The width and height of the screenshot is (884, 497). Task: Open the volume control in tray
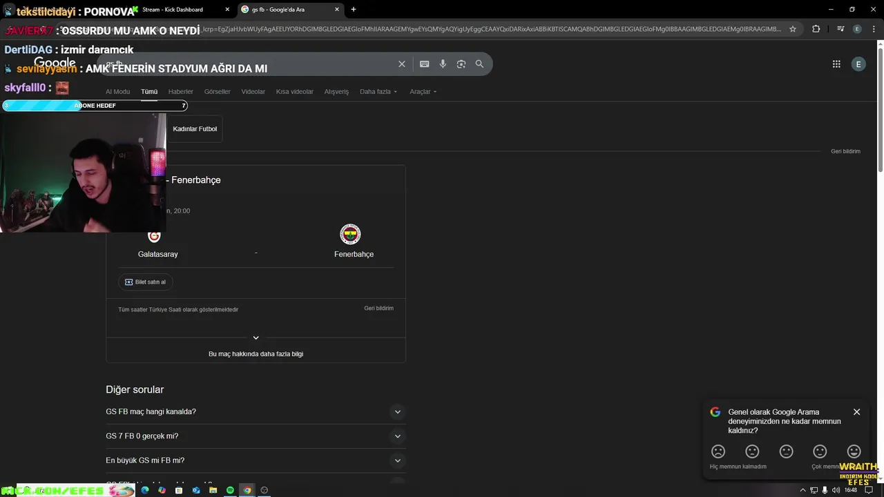836,490
